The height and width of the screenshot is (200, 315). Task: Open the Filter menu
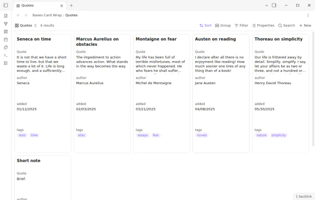pyautogui.click(x=241, y=25)
